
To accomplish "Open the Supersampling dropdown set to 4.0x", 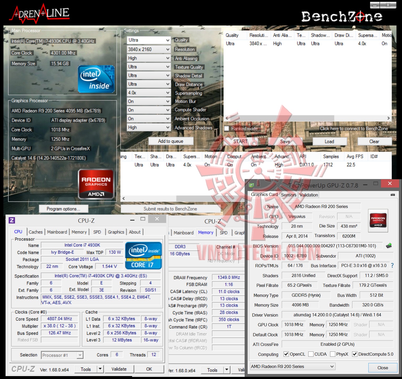I will [x=149, y=93].
